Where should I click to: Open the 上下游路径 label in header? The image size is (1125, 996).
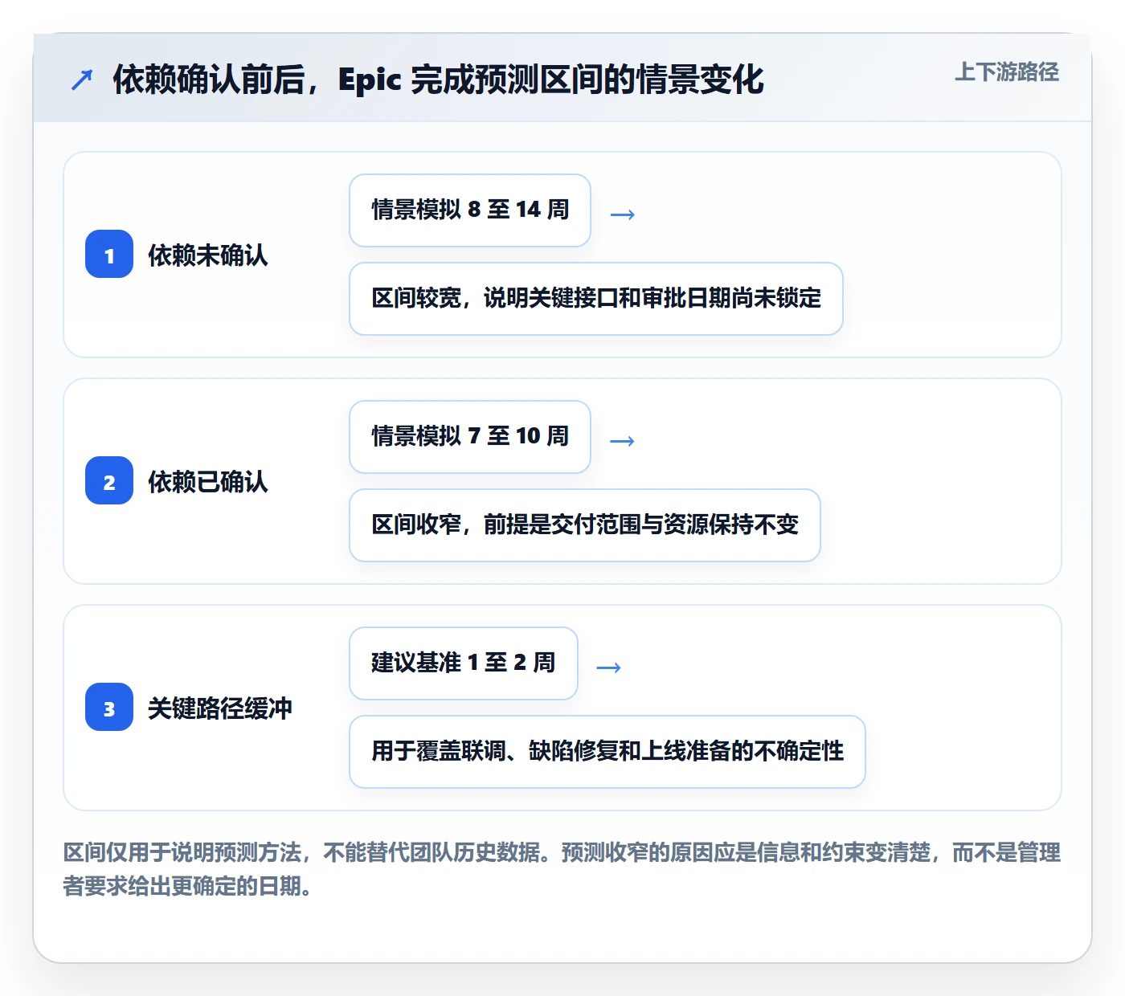pos(1006,72)
